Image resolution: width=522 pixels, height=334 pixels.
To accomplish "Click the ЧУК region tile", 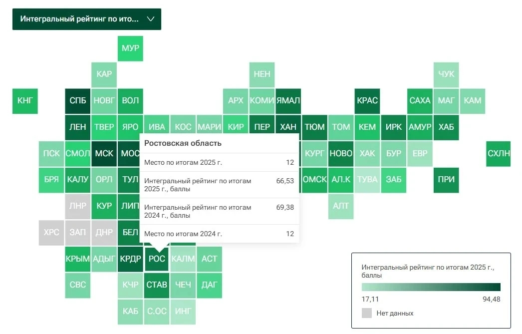I will [446, 74].
